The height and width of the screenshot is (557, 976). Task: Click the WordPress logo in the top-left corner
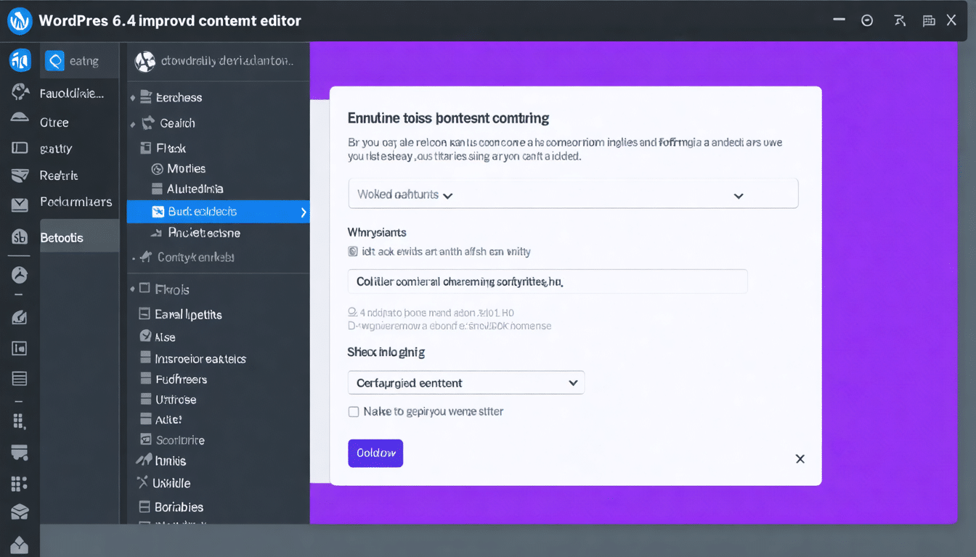[x=20, y=20]
